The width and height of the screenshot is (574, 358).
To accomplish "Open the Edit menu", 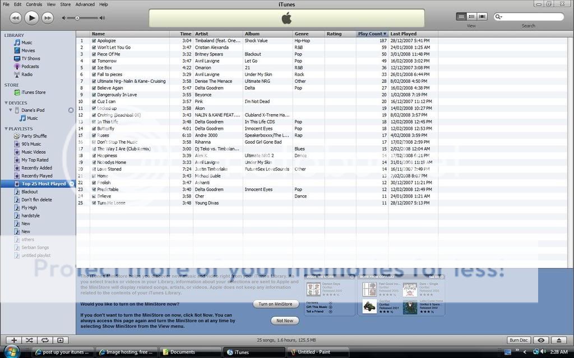I will point(17,4).
